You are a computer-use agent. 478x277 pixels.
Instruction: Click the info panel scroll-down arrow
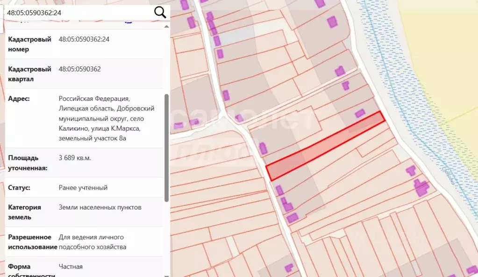click(166, 276)
